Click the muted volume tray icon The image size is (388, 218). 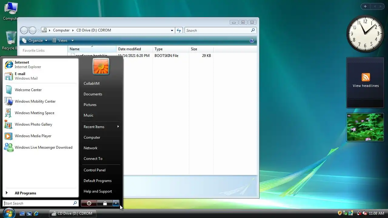[x=365, y=213]
